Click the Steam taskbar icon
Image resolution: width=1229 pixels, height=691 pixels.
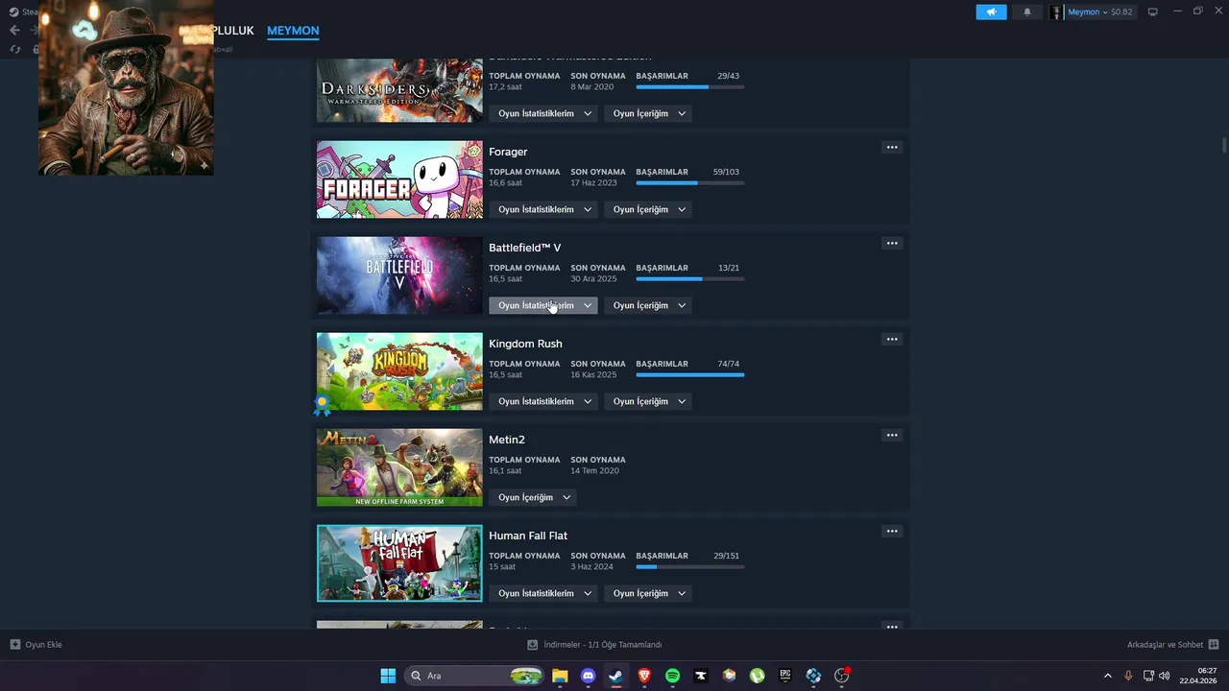(x=615, y=676)
